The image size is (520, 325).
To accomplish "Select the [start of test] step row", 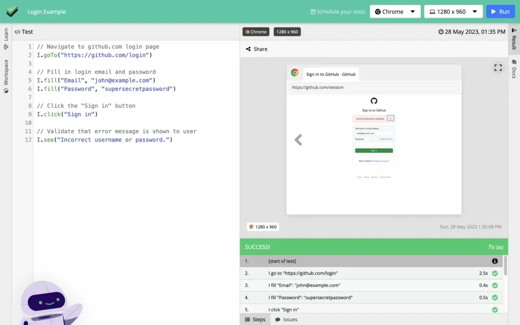I will click(x=371, y=261).
